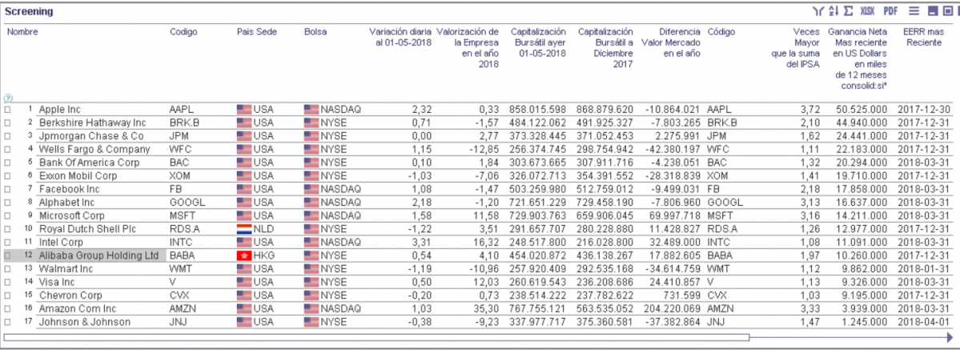960x350 pixels.
Task: Export the table to XLSX
Action: pyautogui.click(x=867, y=11)
